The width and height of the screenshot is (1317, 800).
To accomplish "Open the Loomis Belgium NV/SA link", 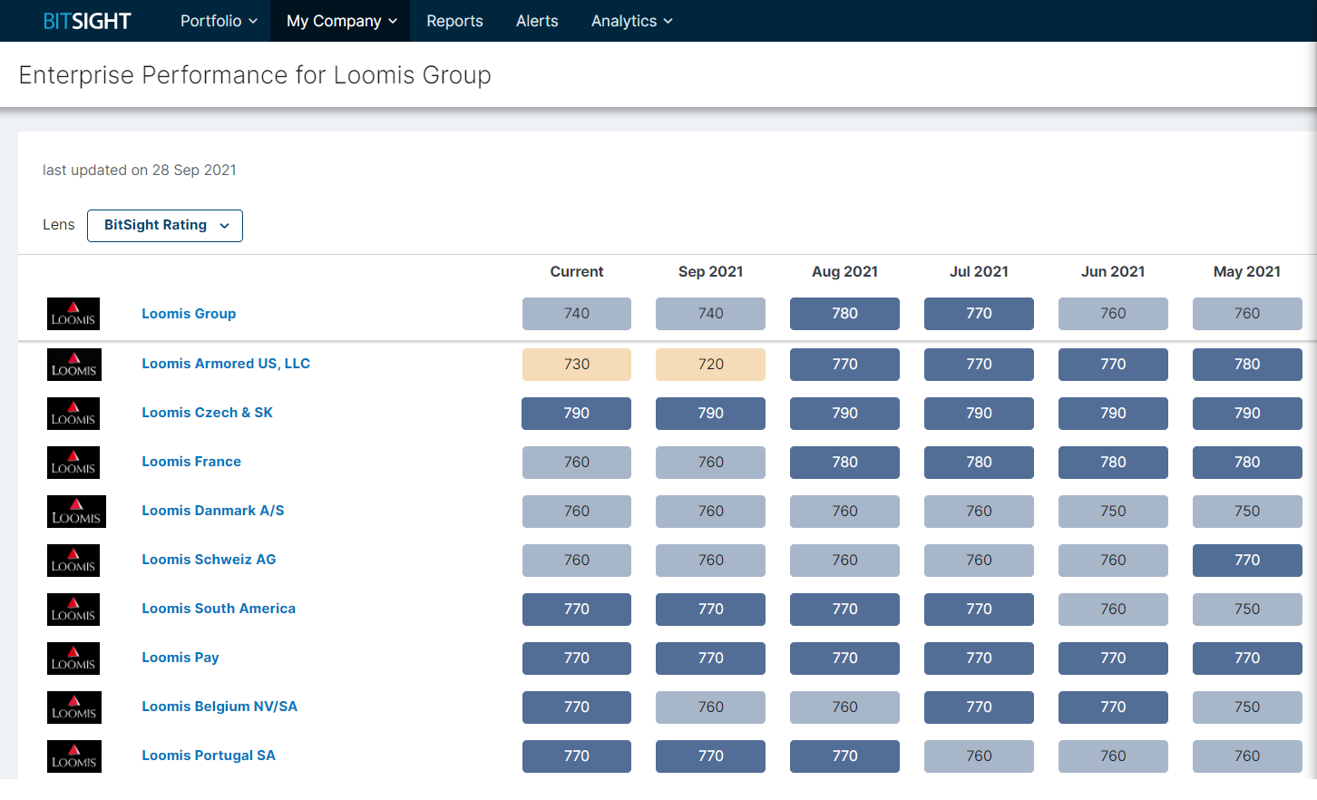I will 219,707.
